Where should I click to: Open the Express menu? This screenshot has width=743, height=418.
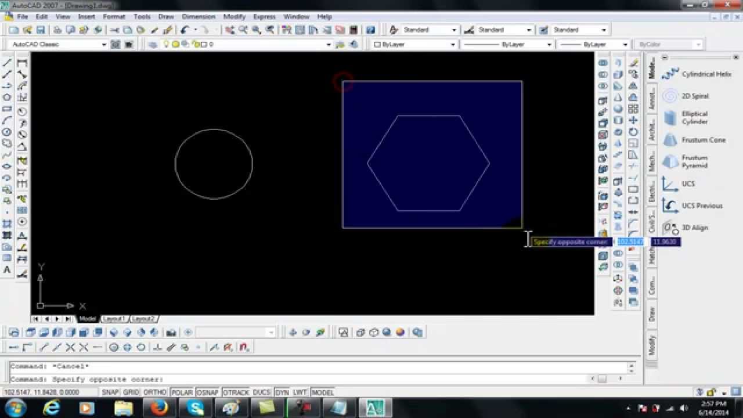[x=265, y=16]
